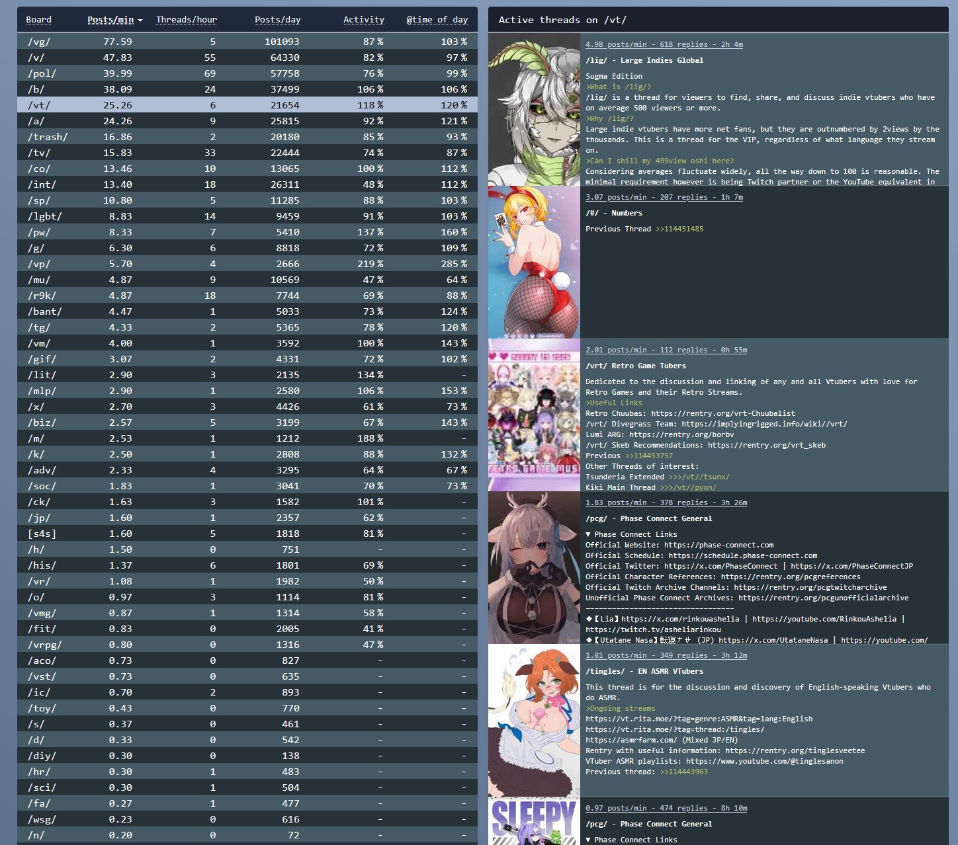Select the /pol/ board row
Viewport: 958px width, 845px height.
(247, 73)
